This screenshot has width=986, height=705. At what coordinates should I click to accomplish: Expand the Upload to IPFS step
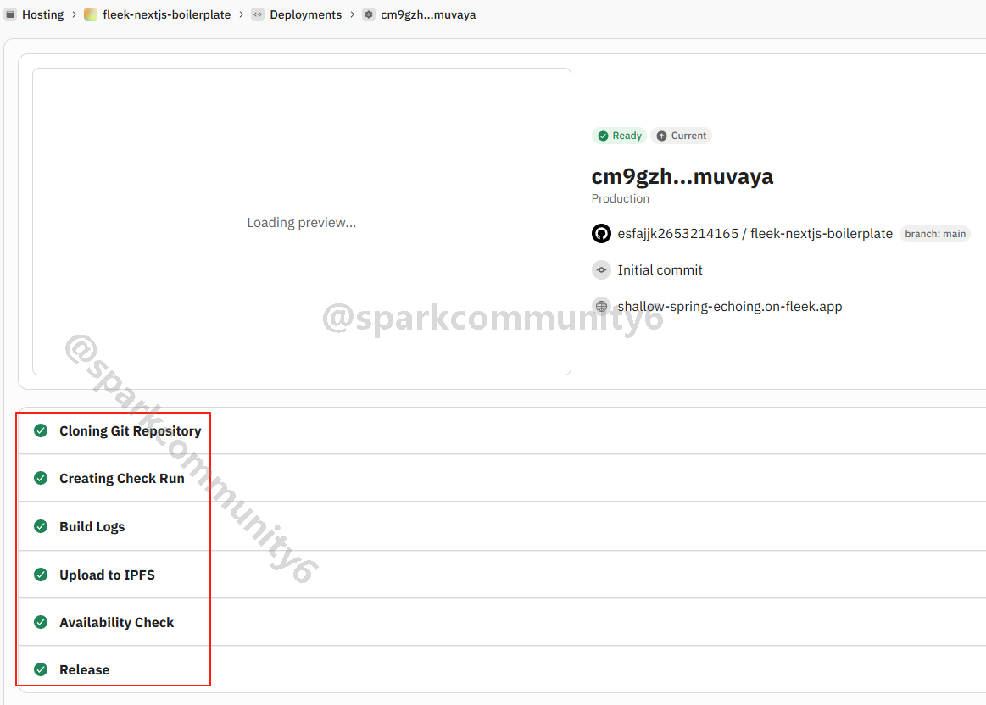503,575
